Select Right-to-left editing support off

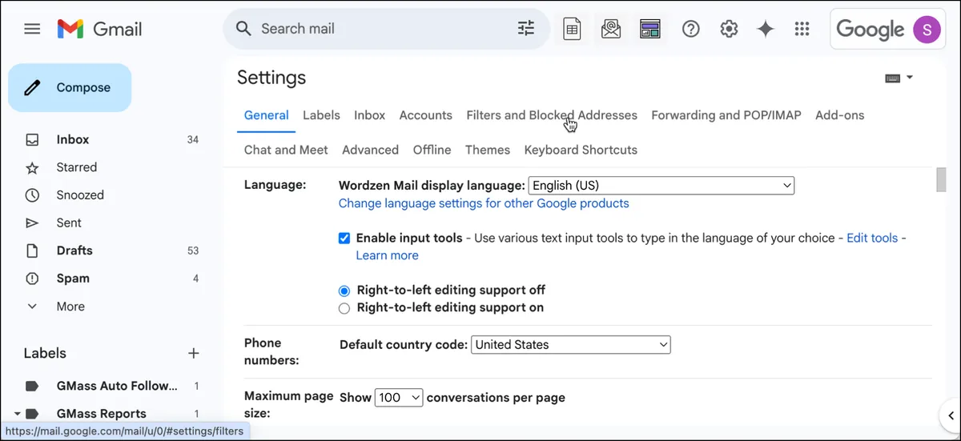[x=344, y=291]
